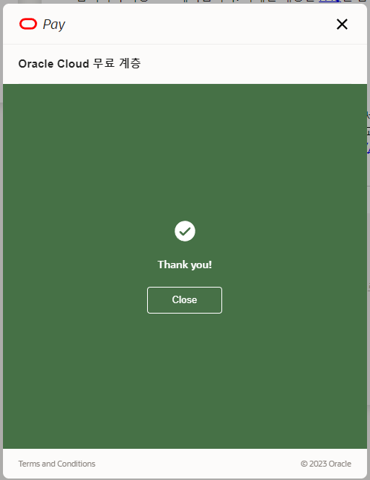Viewport: 370px width, 480px height.
Task: Click the white checkmark success icon
Action: [185, 231]
